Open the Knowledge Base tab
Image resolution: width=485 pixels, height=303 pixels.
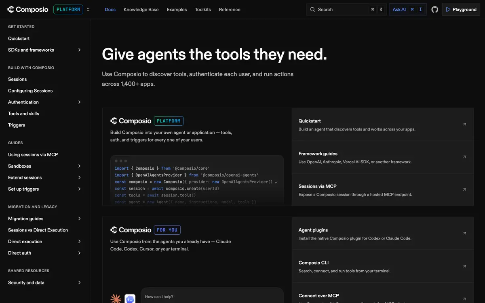click(x=141, y=9)
